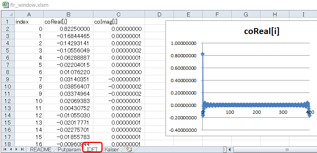This screenshot has width=317, height=153.
Task: Select cell with value -0.02275701
Action: point(69,129)
